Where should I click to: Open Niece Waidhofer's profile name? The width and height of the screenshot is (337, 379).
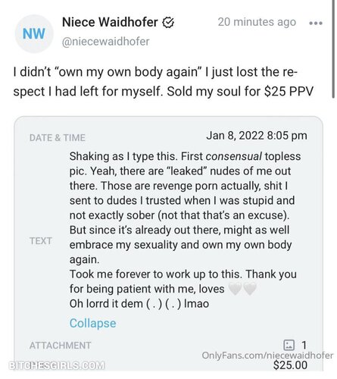click(110, 22)
